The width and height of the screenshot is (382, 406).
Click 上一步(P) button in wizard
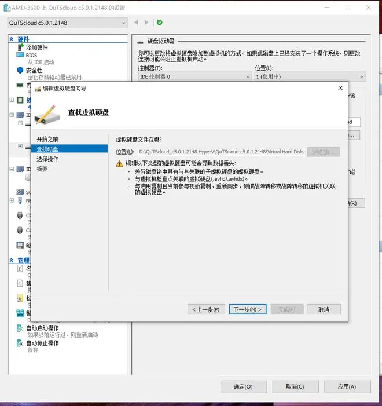pyautogui.click(x=206, y=309)
